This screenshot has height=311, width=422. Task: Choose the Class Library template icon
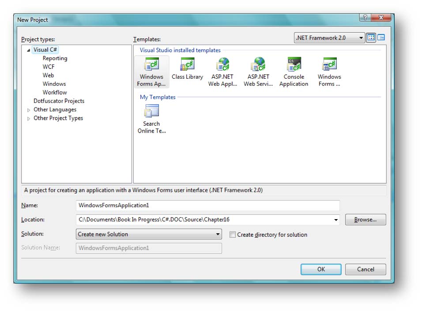[x=187, y=65]
